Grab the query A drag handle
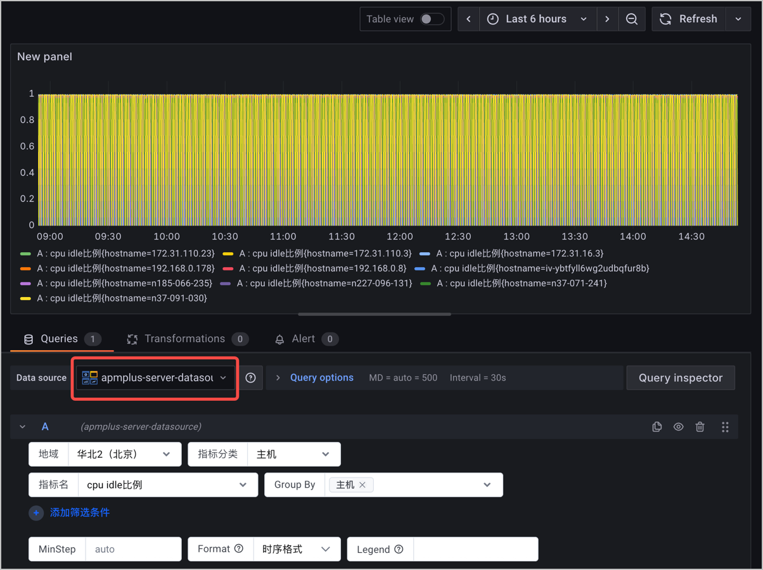Image resolution: width=763 pixels, height=570 pixels. (725, 427)
